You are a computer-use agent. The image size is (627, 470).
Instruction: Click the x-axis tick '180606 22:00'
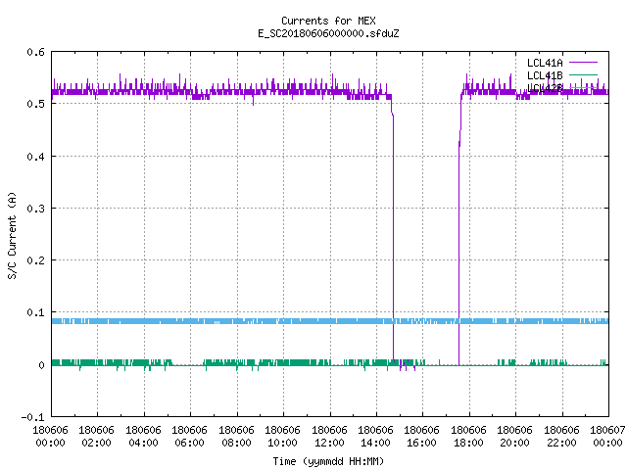point(561,437)
